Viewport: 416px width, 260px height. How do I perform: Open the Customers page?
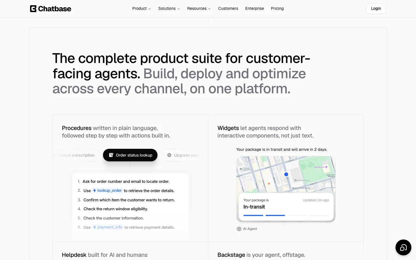coord(228,9)
